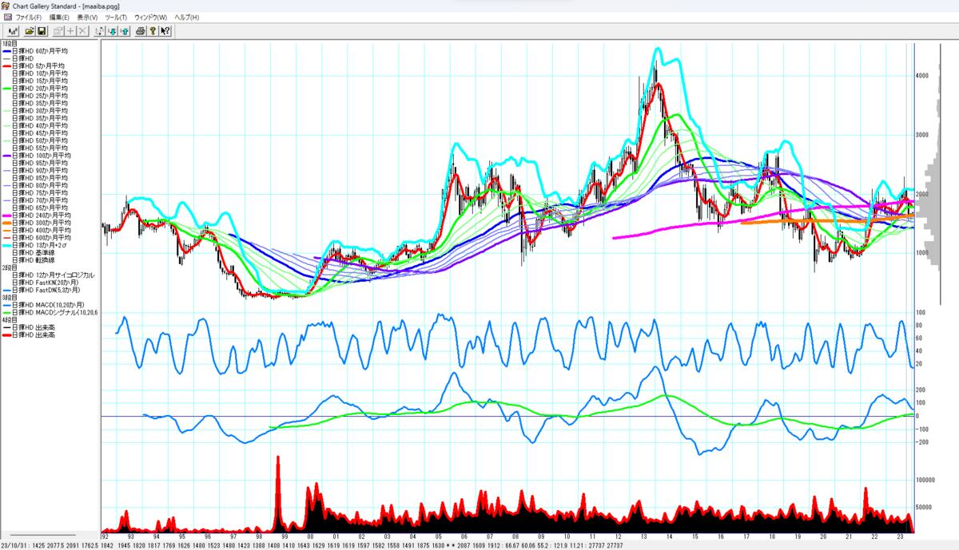Screen dimensions: 959x550
Task: Click the pointer-with-question context help icon
Action: [x=165, y=31]
